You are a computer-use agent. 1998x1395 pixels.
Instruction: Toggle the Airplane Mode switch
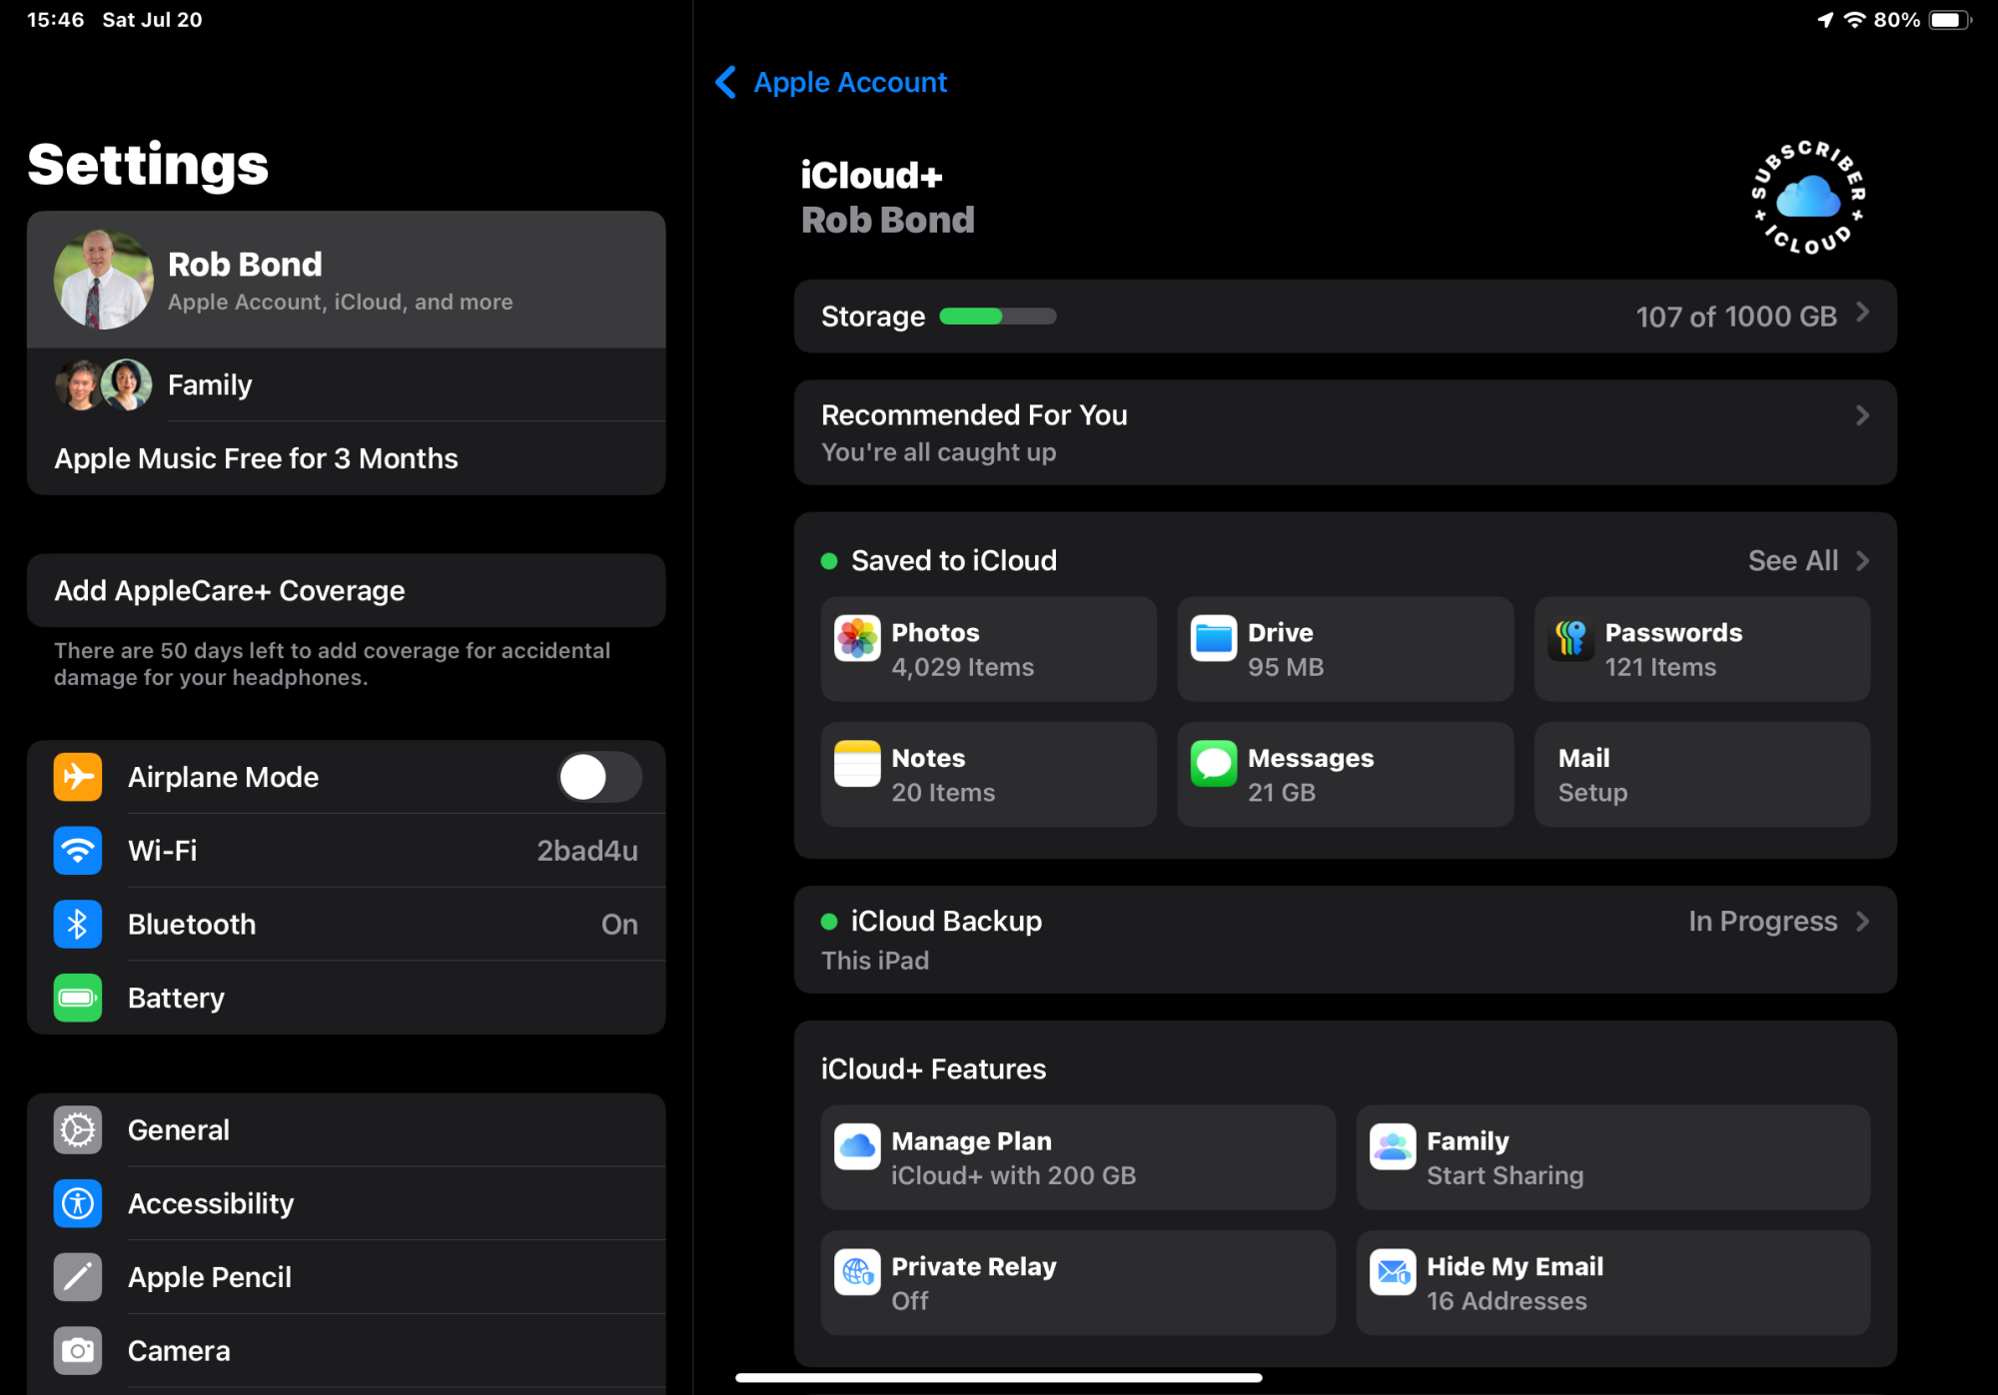(x=599, y=777)
